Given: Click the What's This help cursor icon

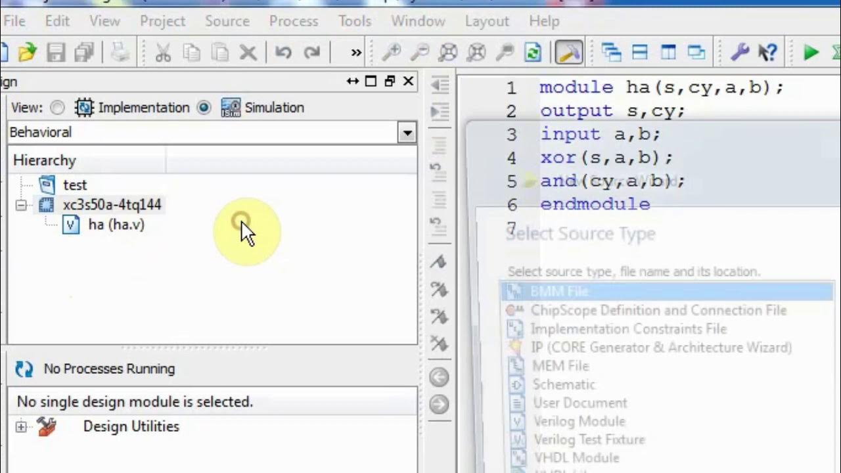Looking at the screenshot, I should pyautogui.click(x=767, y=53).
